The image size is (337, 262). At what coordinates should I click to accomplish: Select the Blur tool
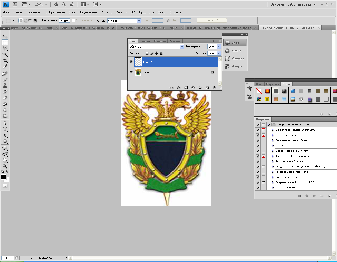pos(5,110)
